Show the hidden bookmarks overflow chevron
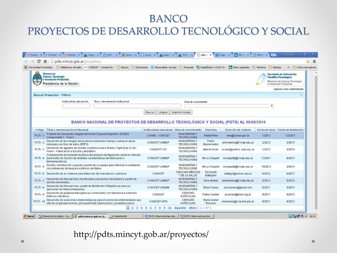Image resolution: width=337 pixels, height=253 pixels. coord(288,67)
